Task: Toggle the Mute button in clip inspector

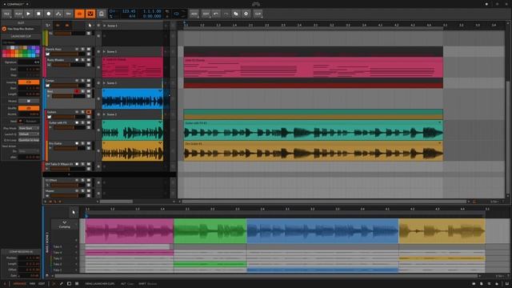Action: (29, 102)
